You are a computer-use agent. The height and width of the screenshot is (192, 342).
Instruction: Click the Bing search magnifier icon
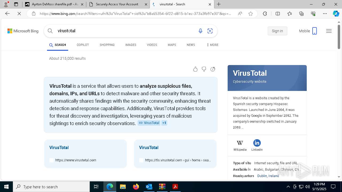click(x=50, y=31)
